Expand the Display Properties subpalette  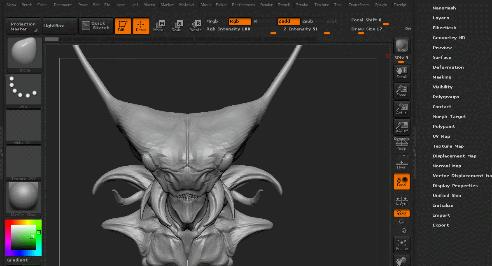coord(455,186)
